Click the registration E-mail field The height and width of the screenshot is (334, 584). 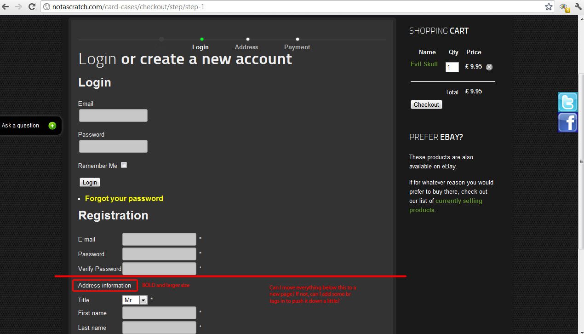[x=159, y=239]
